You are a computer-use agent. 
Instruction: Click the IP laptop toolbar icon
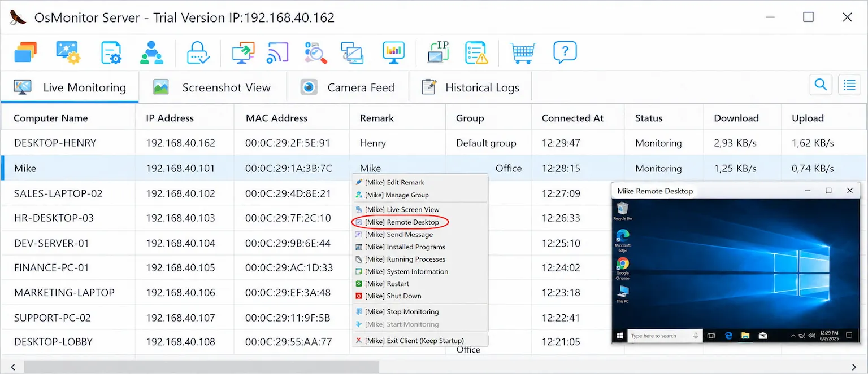pyautogui.click(x=437, y=52)
